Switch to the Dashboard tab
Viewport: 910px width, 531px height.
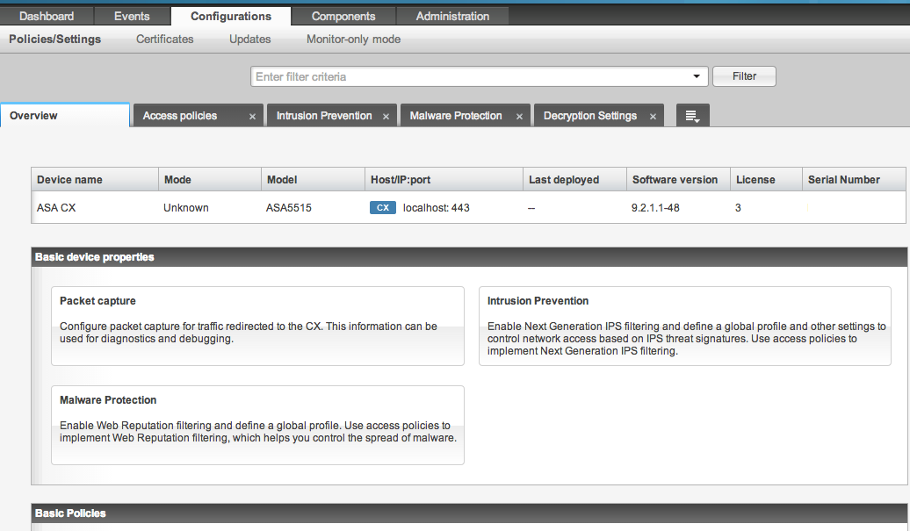[x=47, y=16]
